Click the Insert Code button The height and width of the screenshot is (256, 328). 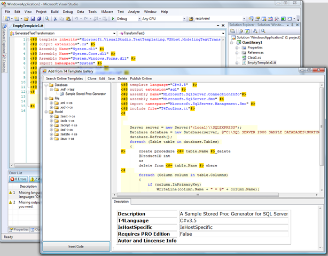coord(76,246)
